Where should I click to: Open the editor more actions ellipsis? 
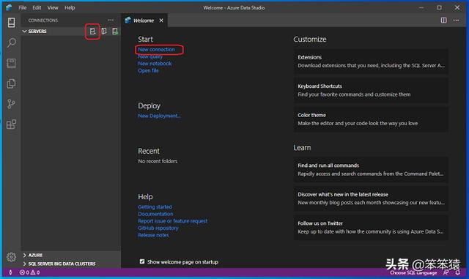[456, 21]
